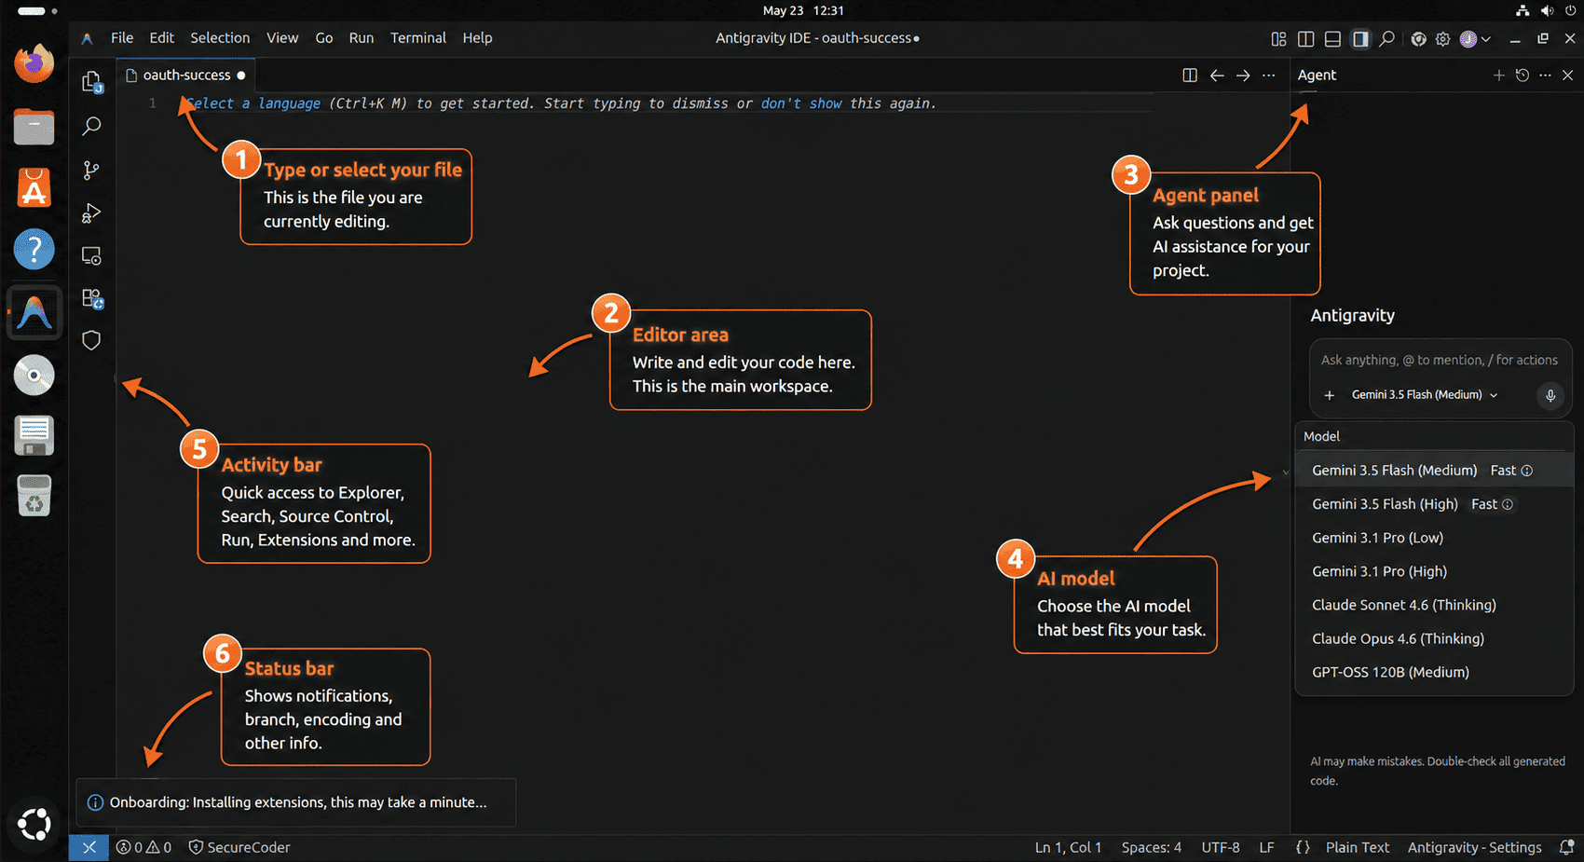Open model selector Gemini 3.5 Flash (Medium)
The image size is (1584, 862).
[1425, 395]
